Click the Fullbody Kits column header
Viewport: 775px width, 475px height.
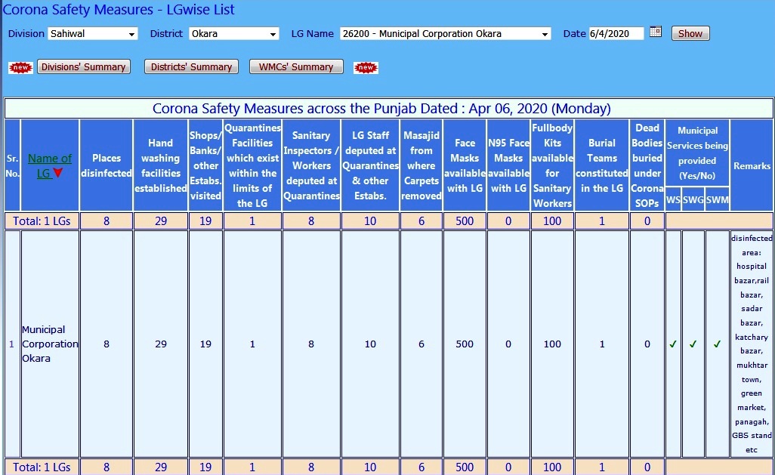tap(552, 165)
